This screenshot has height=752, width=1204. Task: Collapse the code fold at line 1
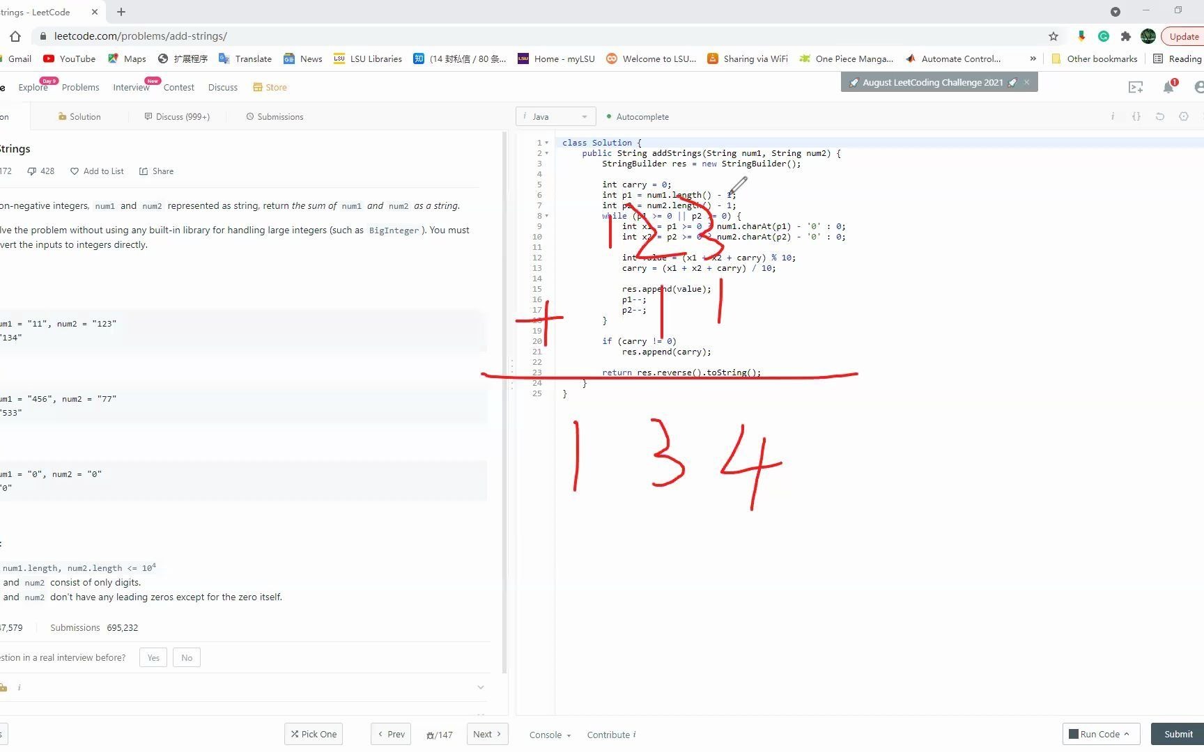[546, 143]
